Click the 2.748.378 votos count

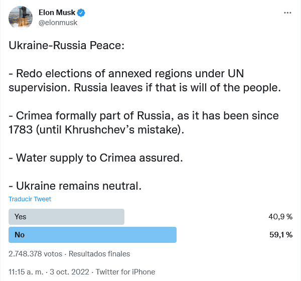coord(37,253)
